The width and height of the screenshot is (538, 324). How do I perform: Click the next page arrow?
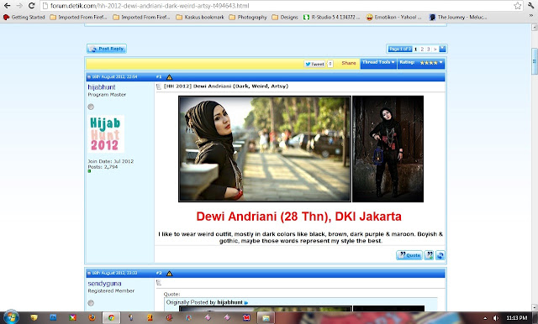pos(435,49)
